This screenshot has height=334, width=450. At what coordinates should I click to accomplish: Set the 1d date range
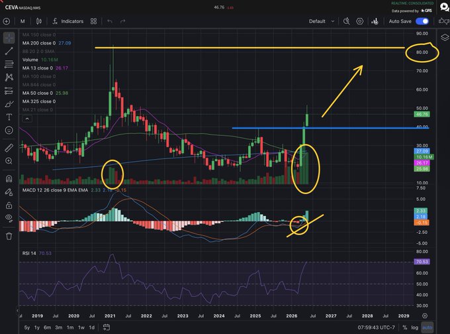(91, 327)
